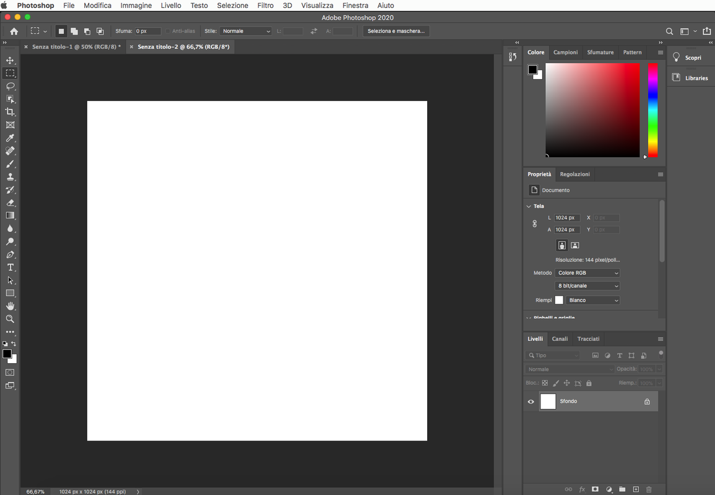Select the Brush tool
Image resolution: width=715 pixels, height=495 pixels.
point(10,163)
